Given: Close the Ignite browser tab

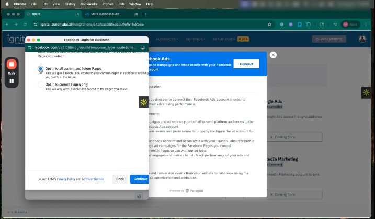Looking at the screenshot, I should (78, 14).
